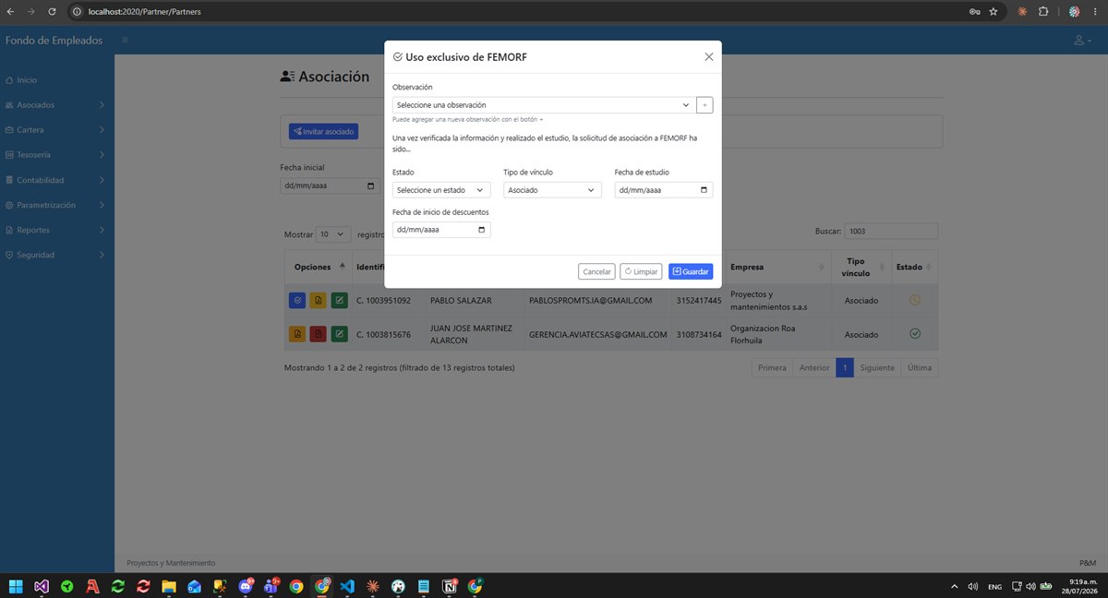The image size is (1108, 598).
Task: Click email PABLOSPROMTS.IA@GMAIL.COM
Action: 591,301
